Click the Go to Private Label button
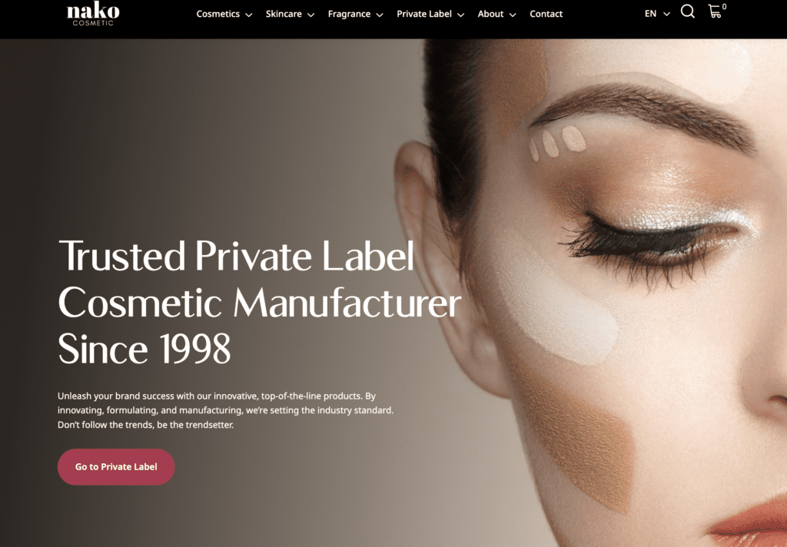Screen dimensions: 787x547 pyautogui.click(x=117, y=466)
